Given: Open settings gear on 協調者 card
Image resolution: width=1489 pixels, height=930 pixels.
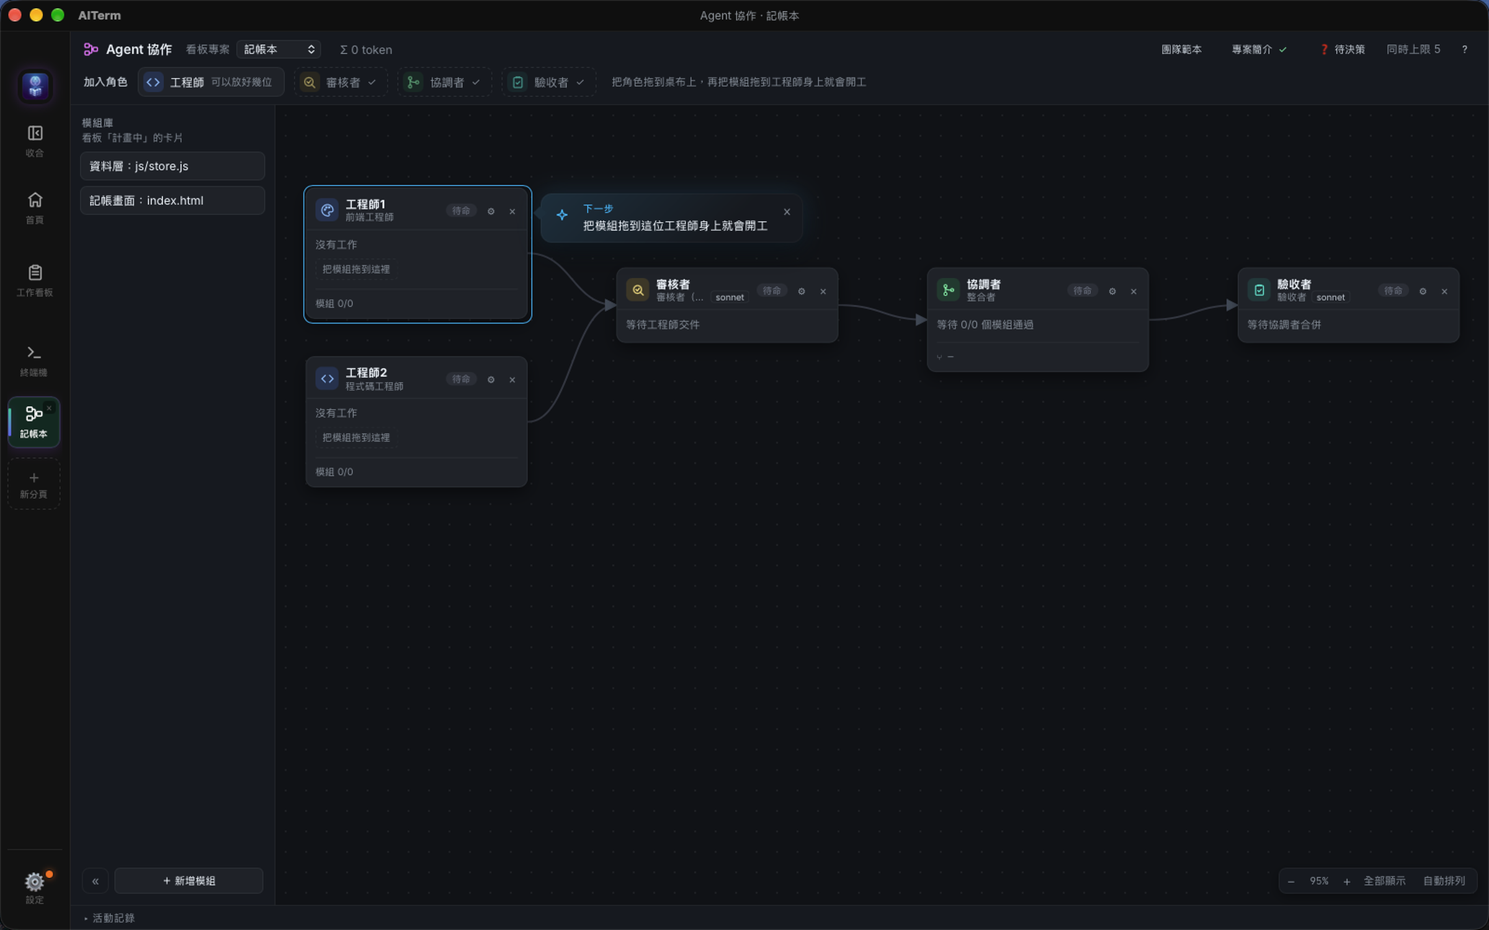Looking at the screenshot, I should pyautogui.click(x=1112, y=291).
